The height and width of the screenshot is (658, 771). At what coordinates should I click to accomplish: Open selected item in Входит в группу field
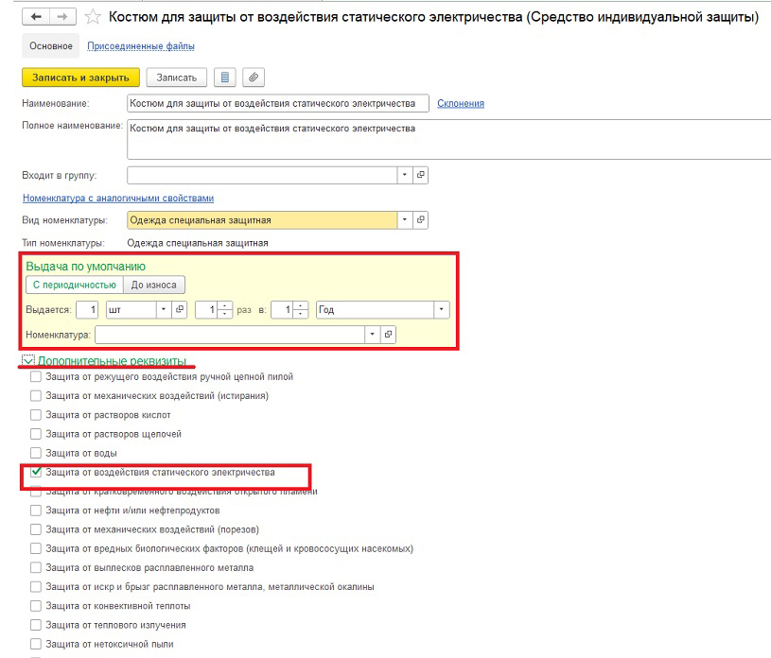tap(421, 176)
